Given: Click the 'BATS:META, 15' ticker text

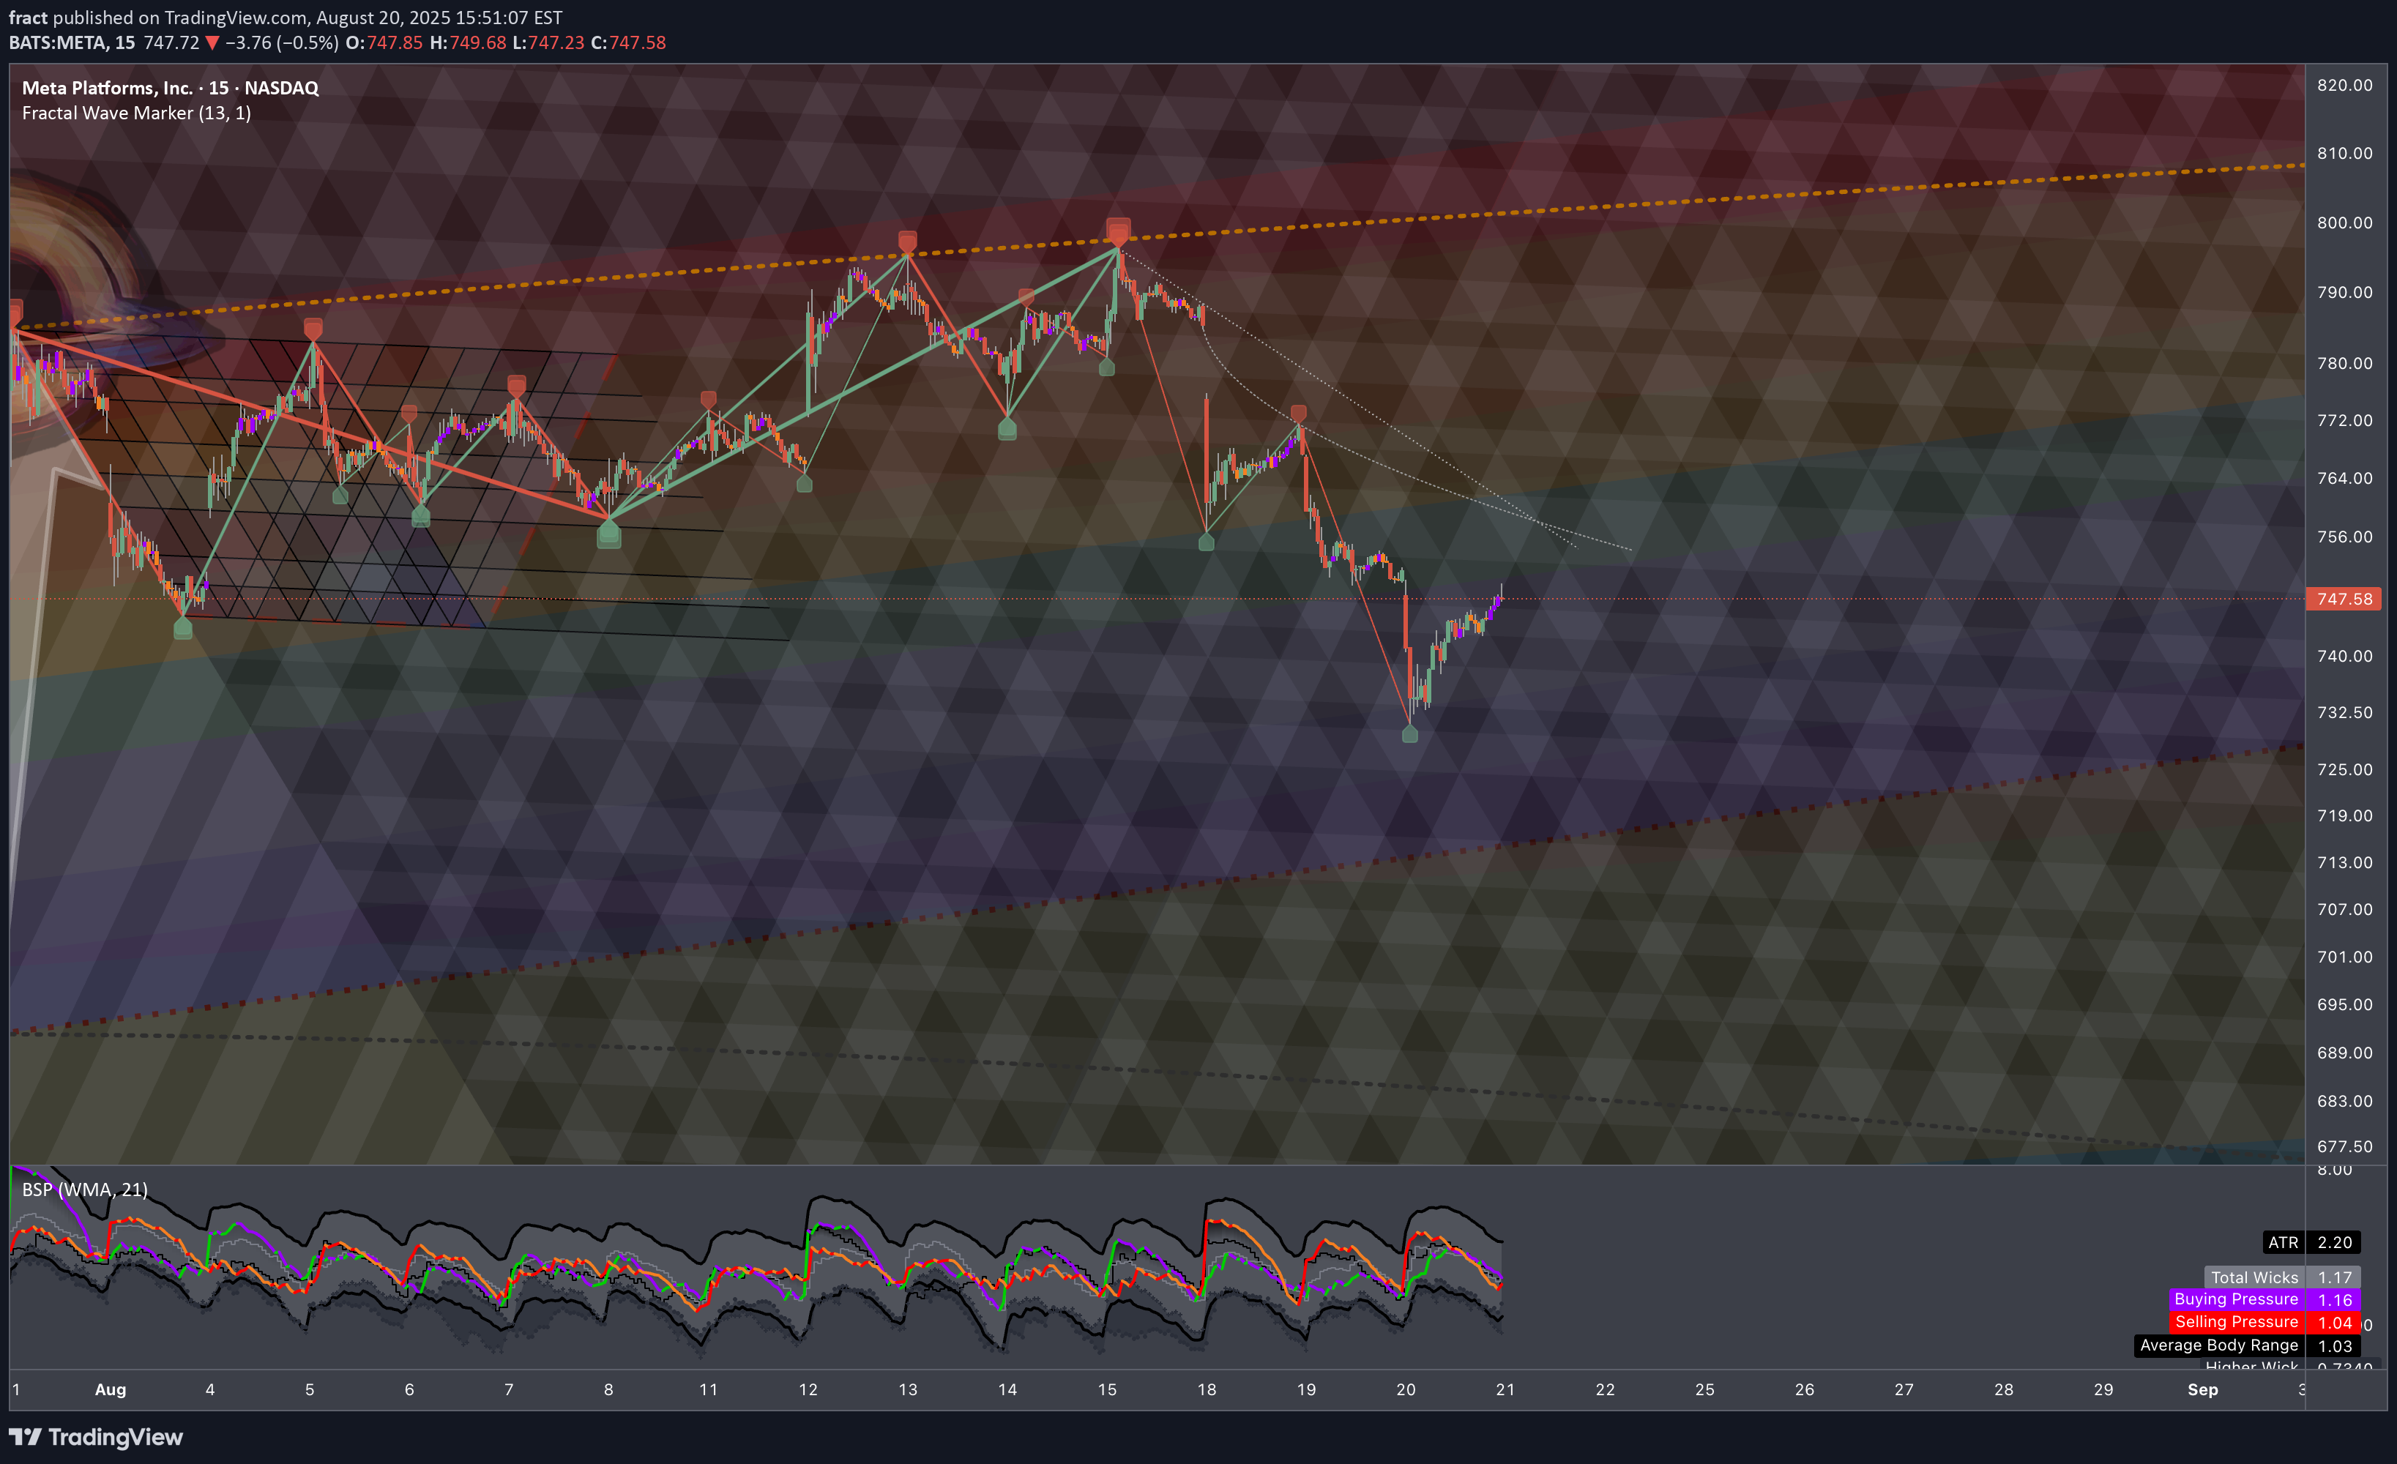Looking at the screenshot, I should point(72,42).
